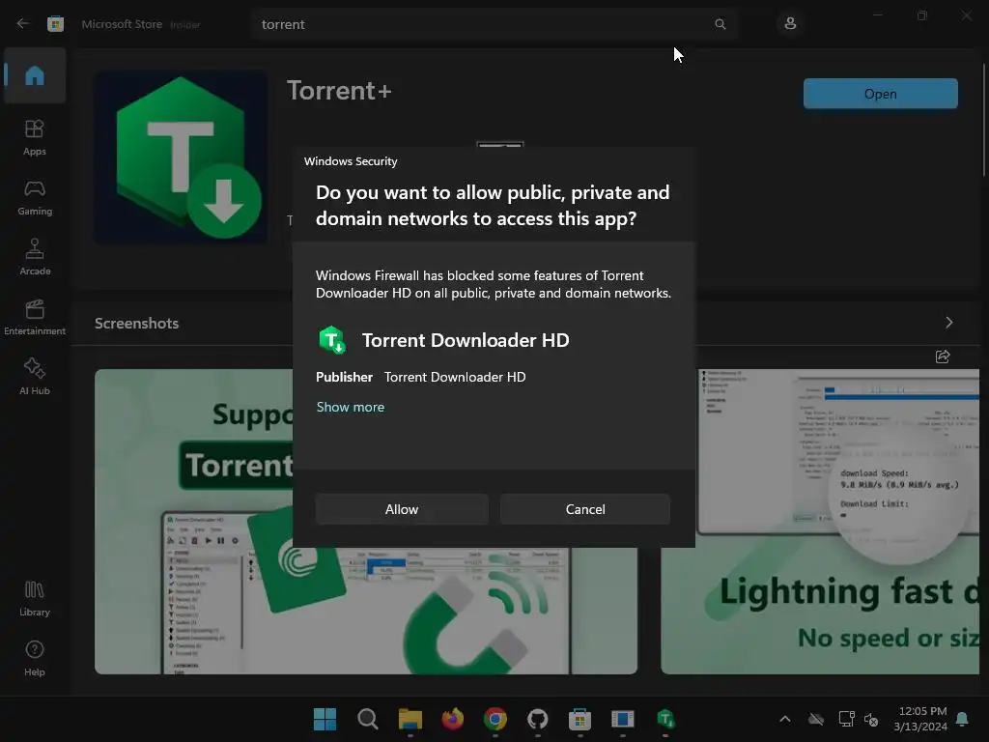Open network status tray icon
This screenshot has height=742, width=989.
pyautogui.click(x=846, y=719)
